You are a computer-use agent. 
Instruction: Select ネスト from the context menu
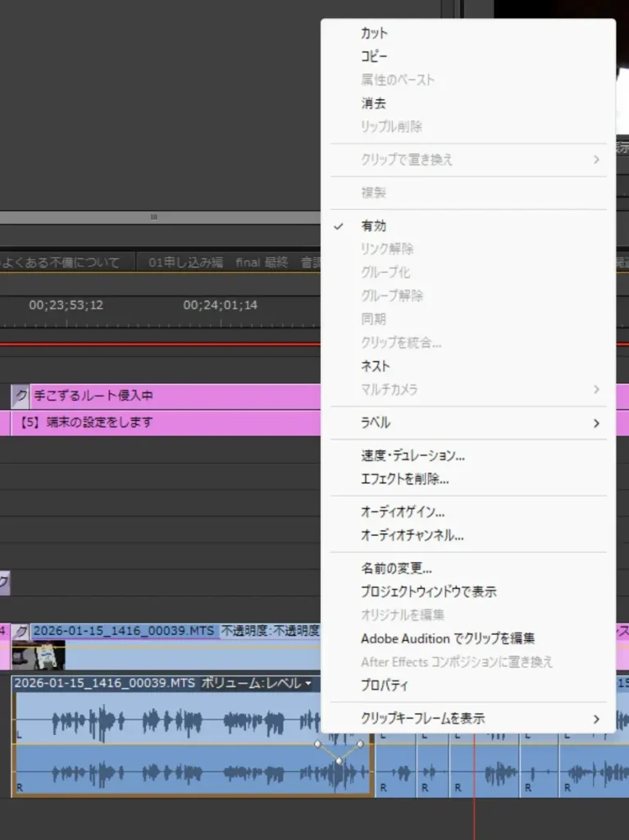(x=376, y=366)
